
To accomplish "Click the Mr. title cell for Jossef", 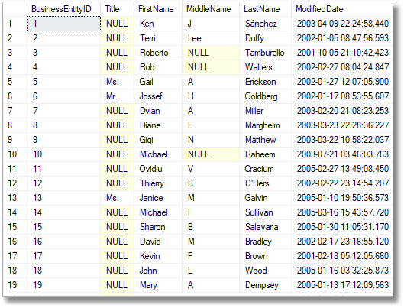I will 117,96.
